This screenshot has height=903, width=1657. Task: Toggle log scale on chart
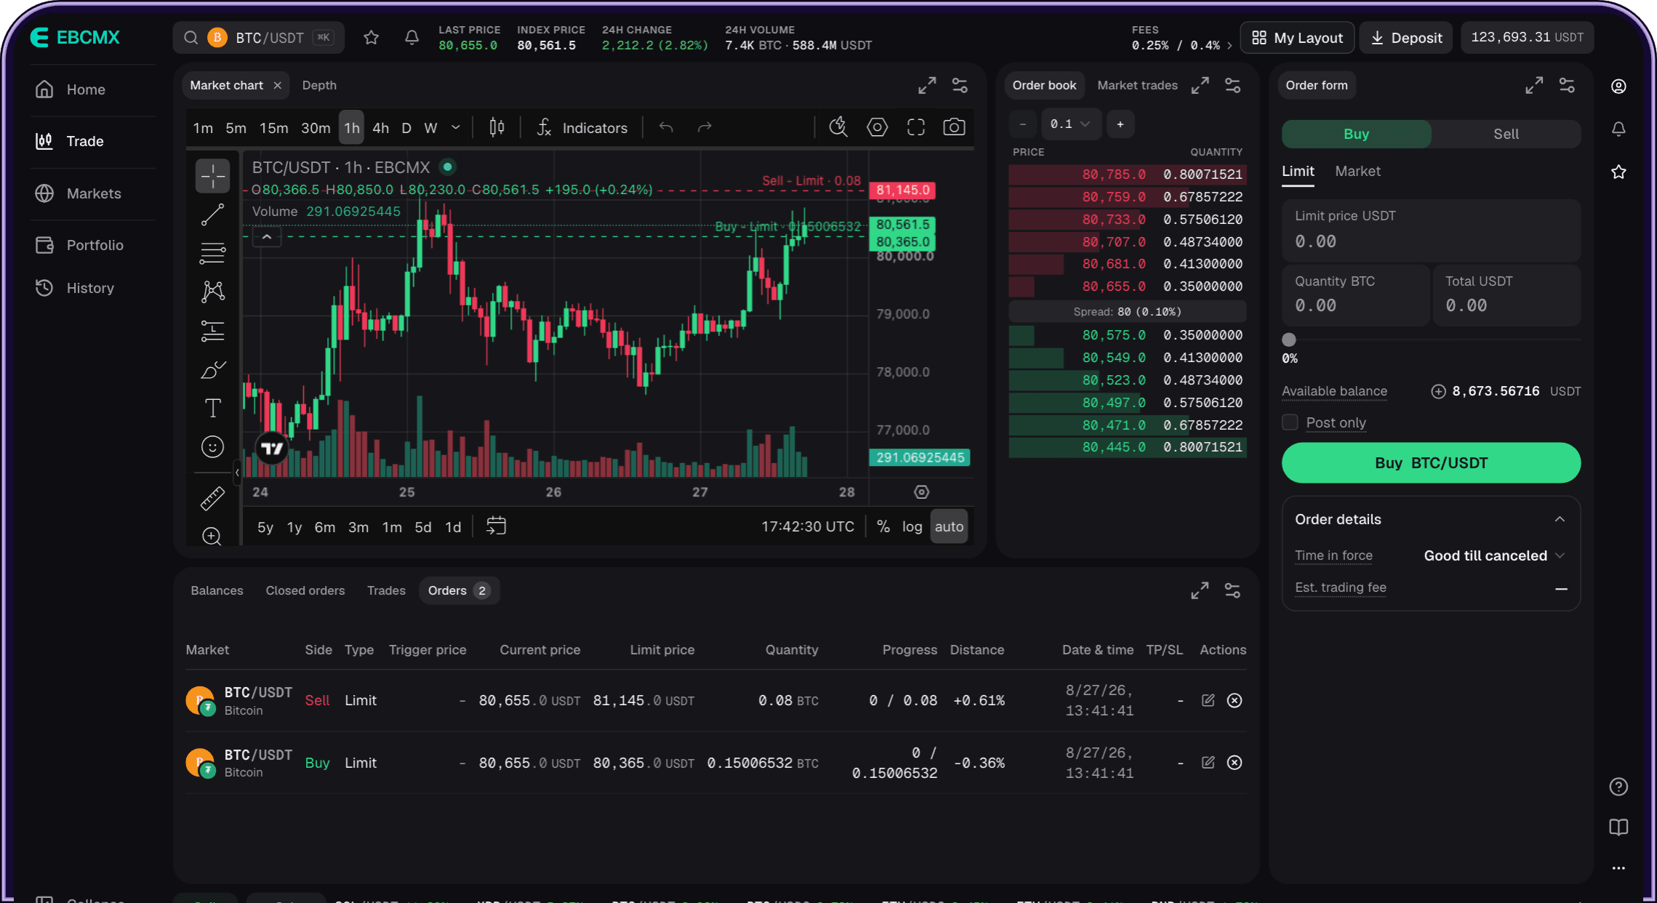[x=912, y=527]
